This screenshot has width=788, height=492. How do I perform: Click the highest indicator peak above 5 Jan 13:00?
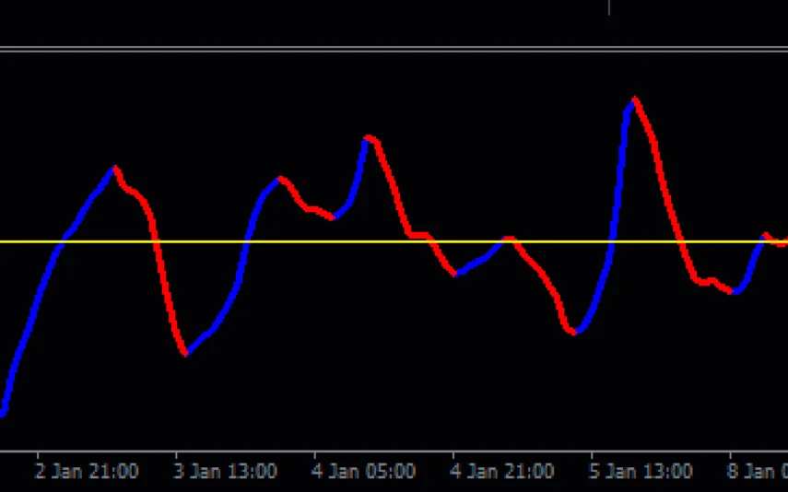[x=634, y=100]
